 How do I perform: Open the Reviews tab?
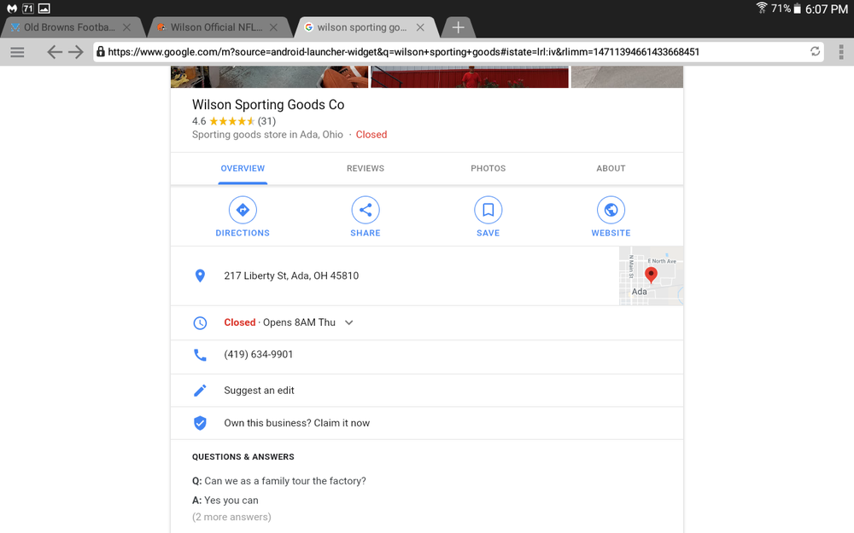click(366, 169)
